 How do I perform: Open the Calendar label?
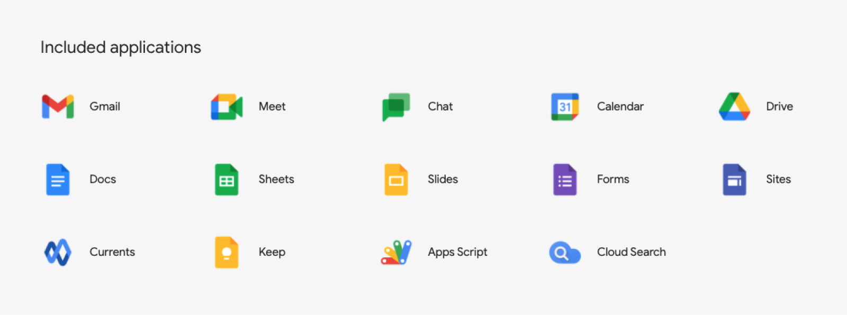(620, 106)
